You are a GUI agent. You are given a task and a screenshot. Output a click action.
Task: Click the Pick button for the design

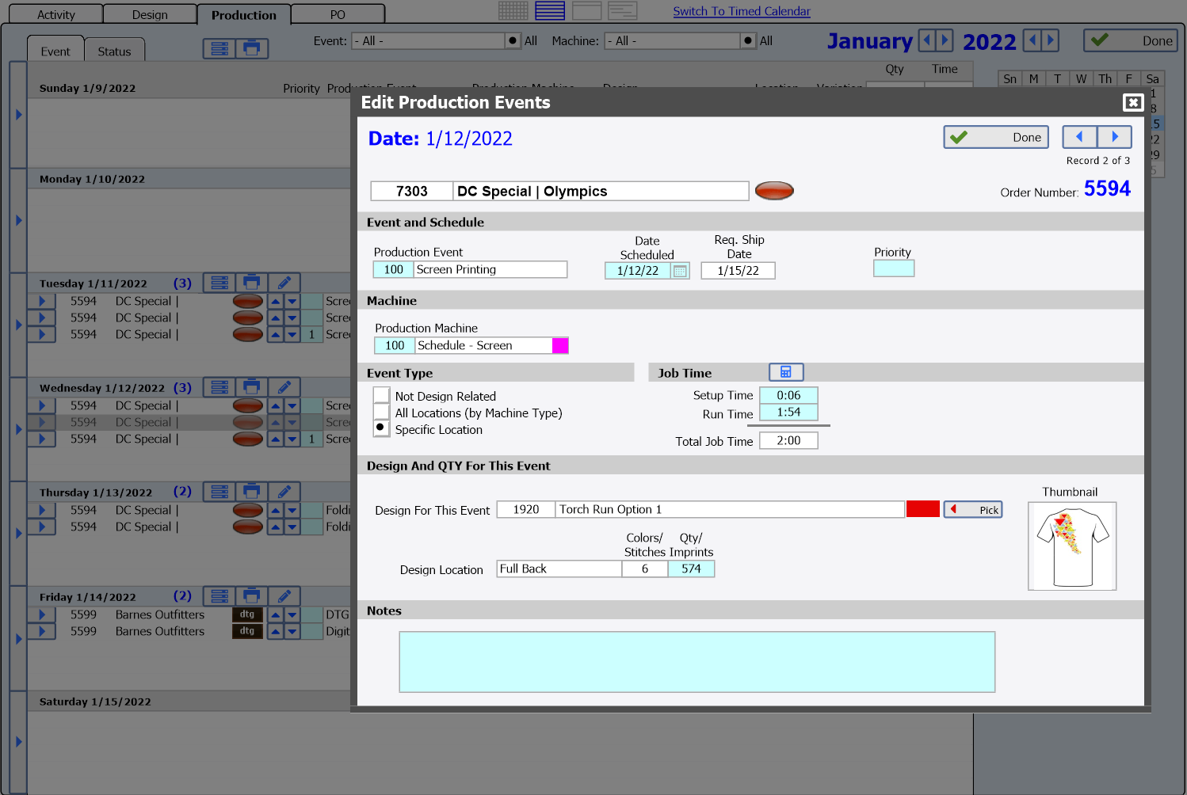click(x=972, y=509)
